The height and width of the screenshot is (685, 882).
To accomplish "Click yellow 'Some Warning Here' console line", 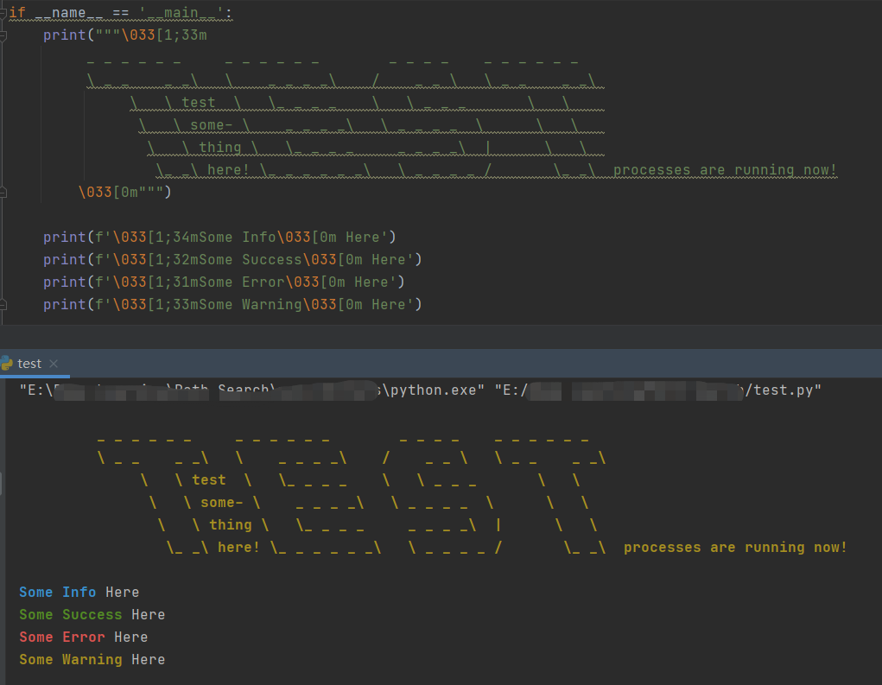I will pyautogui.click(x=92, y=660).
